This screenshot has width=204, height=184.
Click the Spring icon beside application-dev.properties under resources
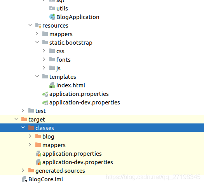pyautogui.click(x=45, y=102)
